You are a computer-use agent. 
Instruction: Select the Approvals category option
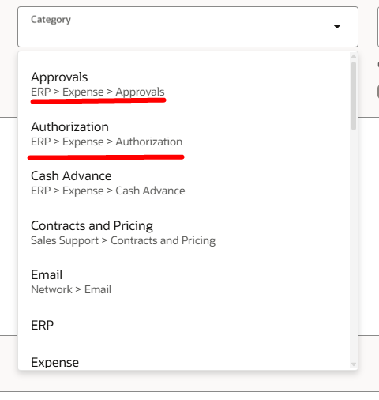184,85
